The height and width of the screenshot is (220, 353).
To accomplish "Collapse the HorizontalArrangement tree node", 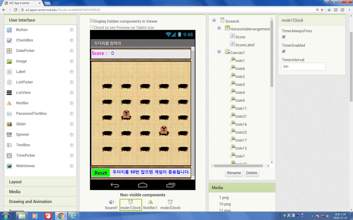I will click(219, 28).
